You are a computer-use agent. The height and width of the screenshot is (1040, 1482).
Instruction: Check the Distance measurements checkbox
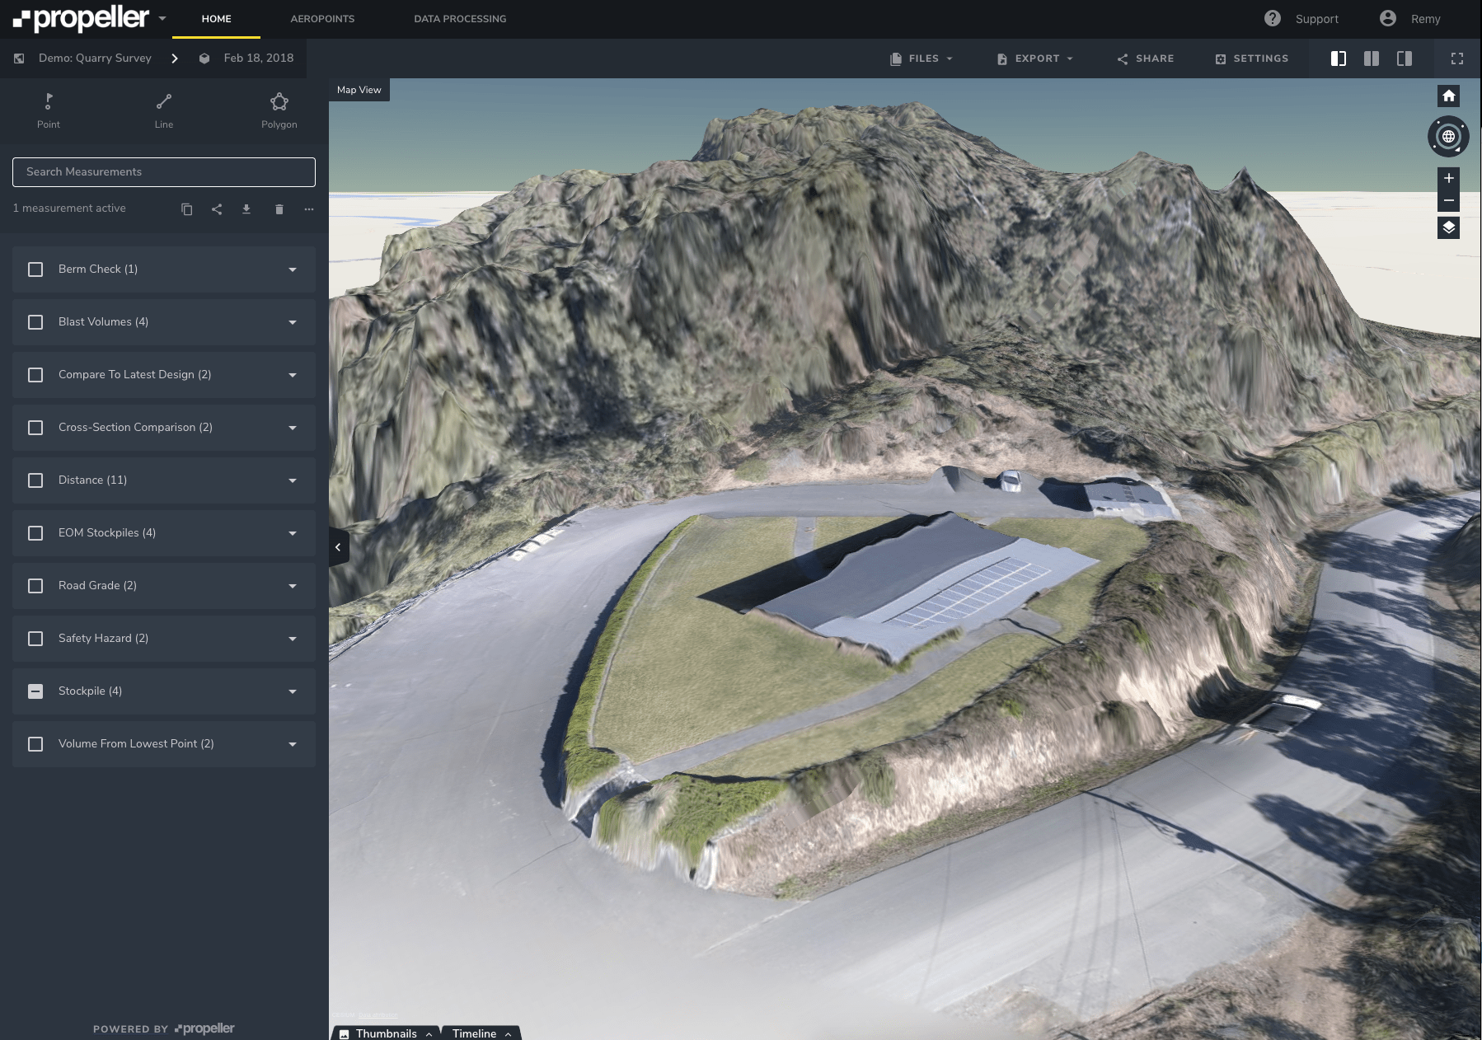pos(35,480)
